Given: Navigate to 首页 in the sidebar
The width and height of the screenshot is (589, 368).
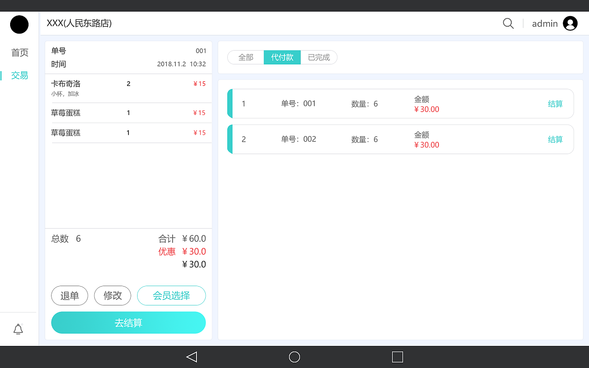Looking at the screenshot, I should coord(19,52).
